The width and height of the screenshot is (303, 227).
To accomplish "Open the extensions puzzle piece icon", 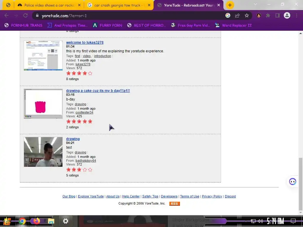I will click(x=268, y=16).
